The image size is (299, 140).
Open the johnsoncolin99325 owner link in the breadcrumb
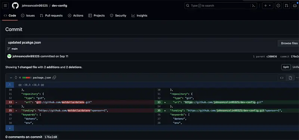tap(35, 6)
